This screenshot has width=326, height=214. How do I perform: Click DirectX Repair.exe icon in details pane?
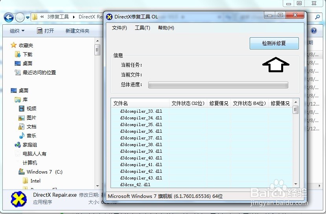(x=19, y=199)
